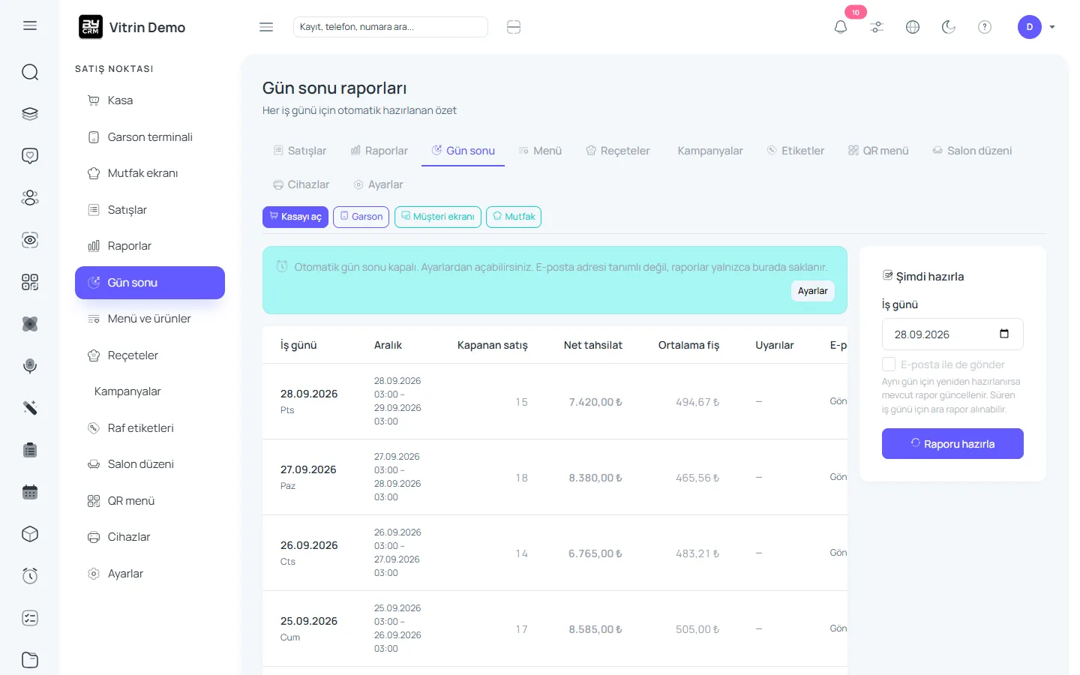Open Menü ve ürünler in the sidebar
This screenshot has height=675, width=1080.
pos(150,319)
